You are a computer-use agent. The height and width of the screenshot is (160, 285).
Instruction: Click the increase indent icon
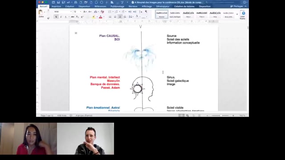(x=134, y=12)
